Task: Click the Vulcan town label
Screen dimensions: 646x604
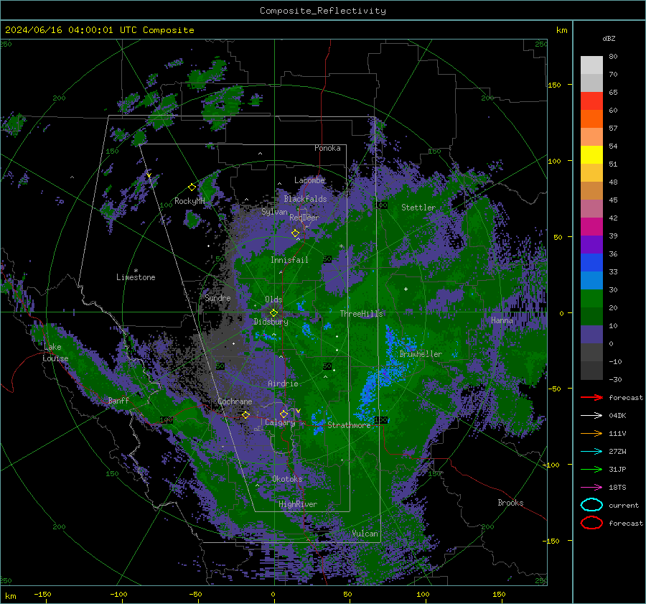Action: click(x=365, y=534)
